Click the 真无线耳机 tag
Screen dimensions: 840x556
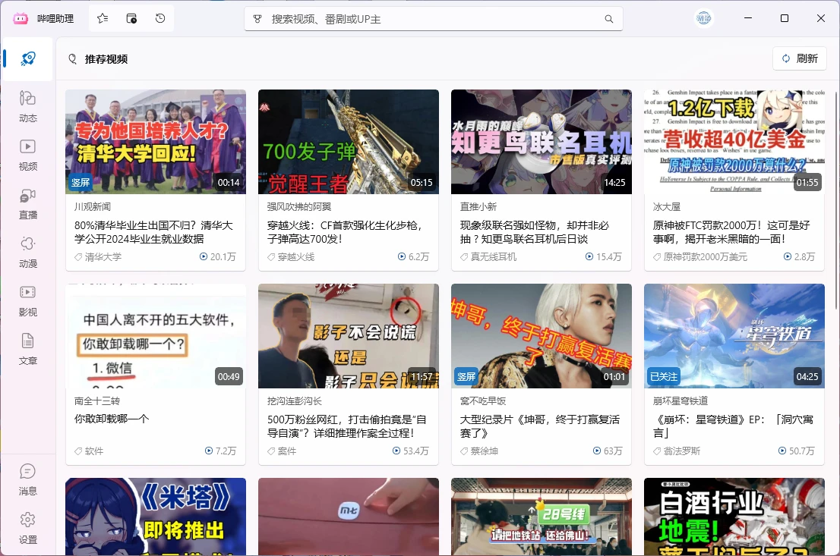pos(488,257)
